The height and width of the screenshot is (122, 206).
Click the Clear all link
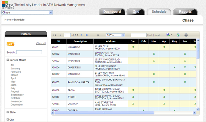click(x=41, y=43)
